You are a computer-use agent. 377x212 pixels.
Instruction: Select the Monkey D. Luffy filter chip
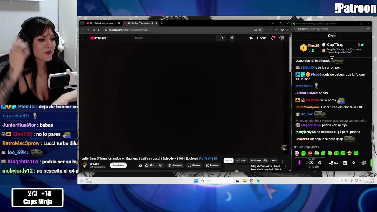(x=259, y=160)
